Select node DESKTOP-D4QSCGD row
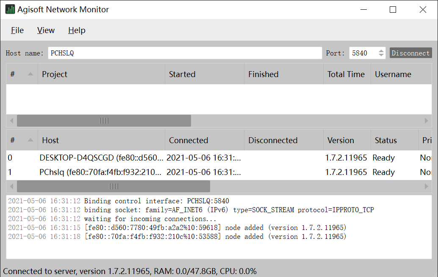 (219, 158)
